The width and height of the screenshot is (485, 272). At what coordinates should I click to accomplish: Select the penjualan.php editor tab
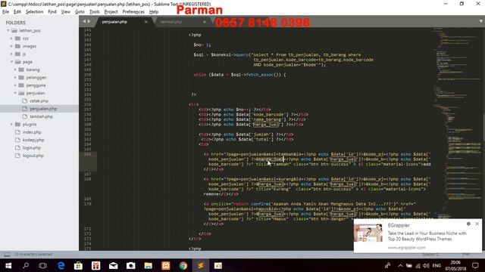114,22
